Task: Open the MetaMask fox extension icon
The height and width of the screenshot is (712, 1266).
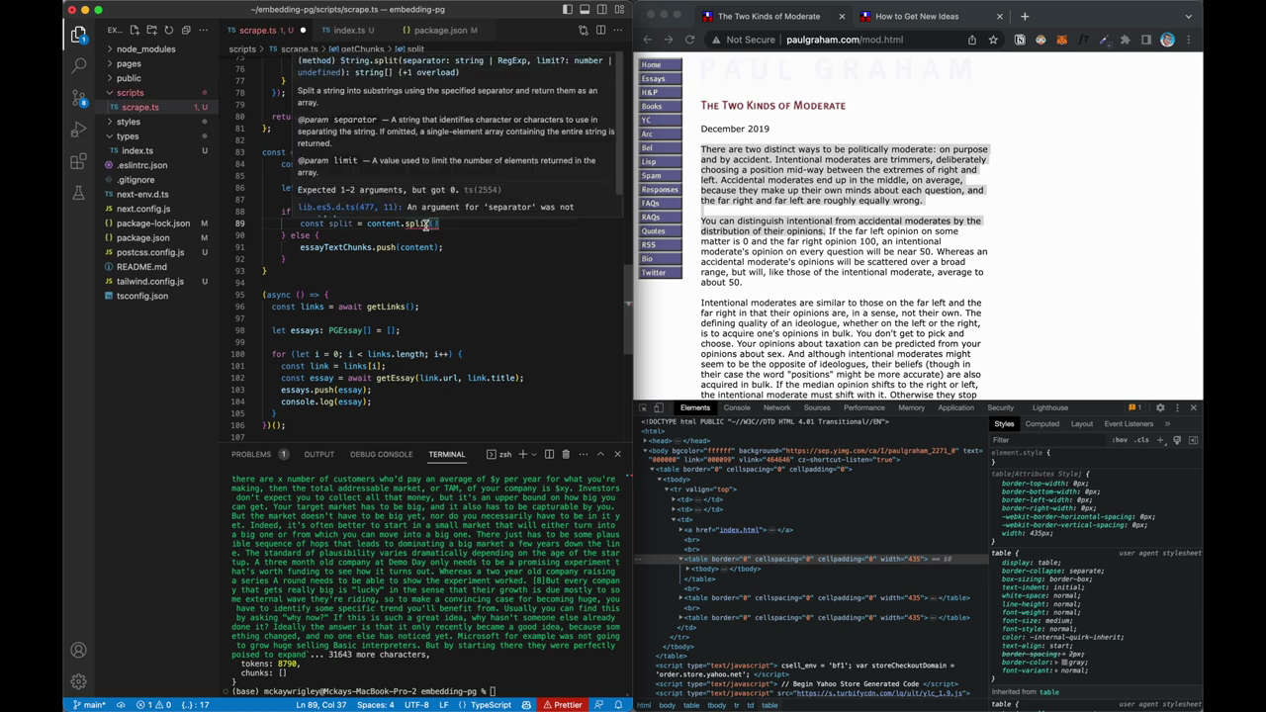Action: pos(1061,40)
